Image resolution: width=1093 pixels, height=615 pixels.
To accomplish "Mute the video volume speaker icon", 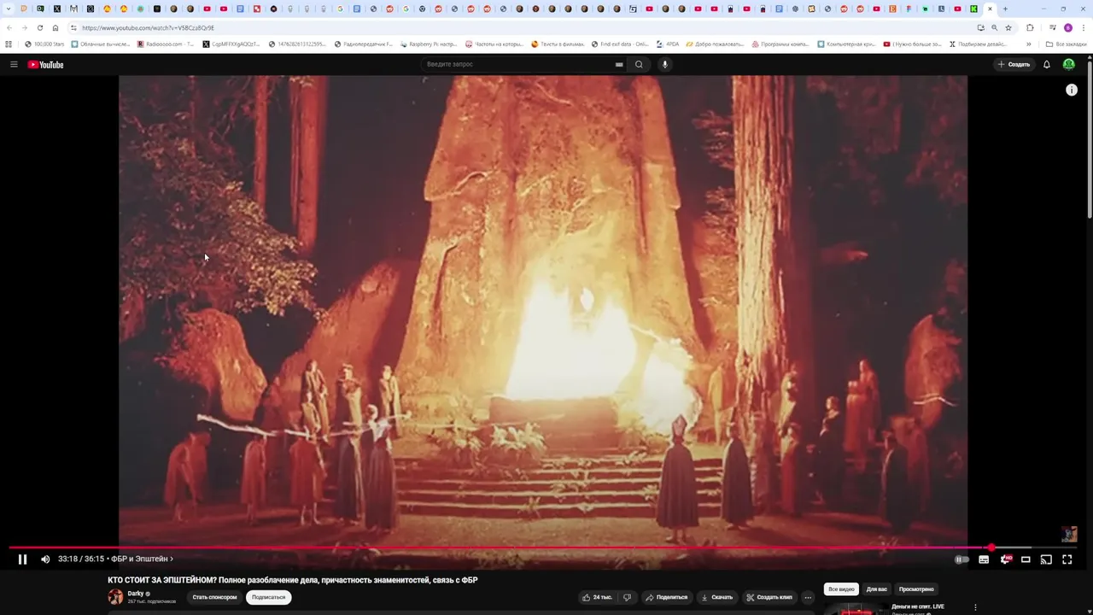I will 45,559.
